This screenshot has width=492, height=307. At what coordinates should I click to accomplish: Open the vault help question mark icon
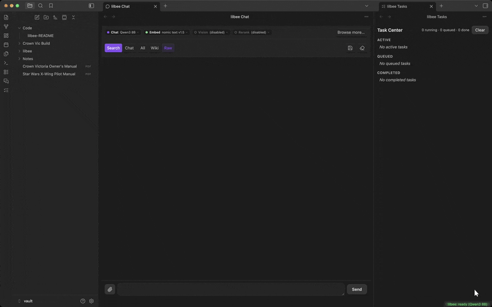click(x=82, y=301)
